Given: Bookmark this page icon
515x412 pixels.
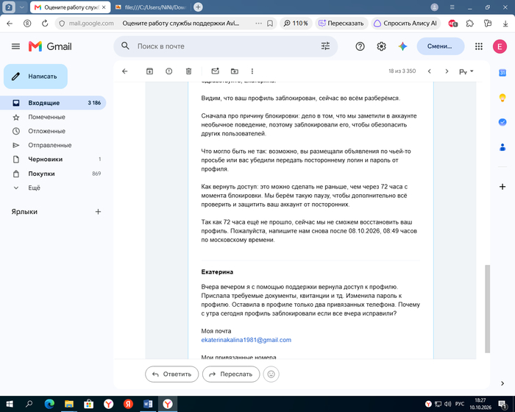Looking at the screenshot, I should 270,24.
